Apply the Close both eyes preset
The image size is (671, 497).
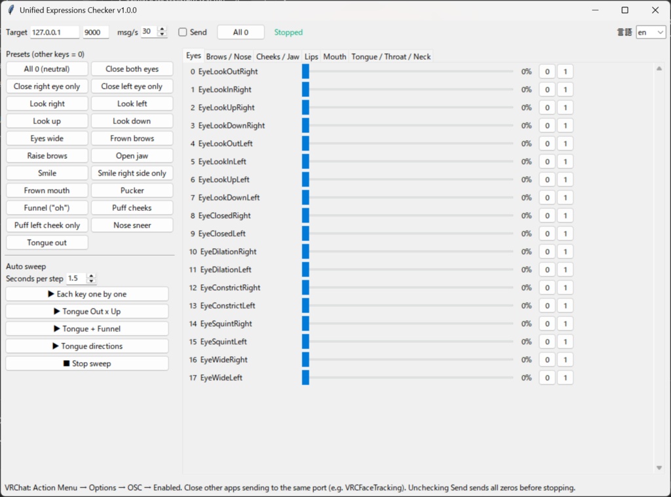pos(132,69)
